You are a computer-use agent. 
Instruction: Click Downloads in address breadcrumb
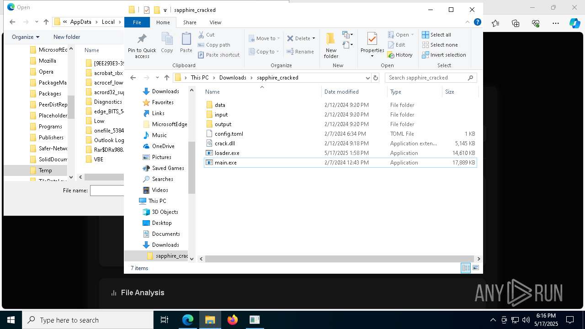pyautogui.click(x=233, y=78)
